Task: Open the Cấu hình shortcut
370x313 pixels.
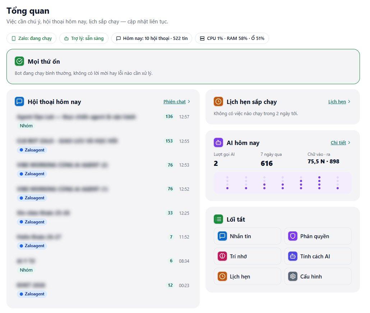Action: (x=318, y=276)
